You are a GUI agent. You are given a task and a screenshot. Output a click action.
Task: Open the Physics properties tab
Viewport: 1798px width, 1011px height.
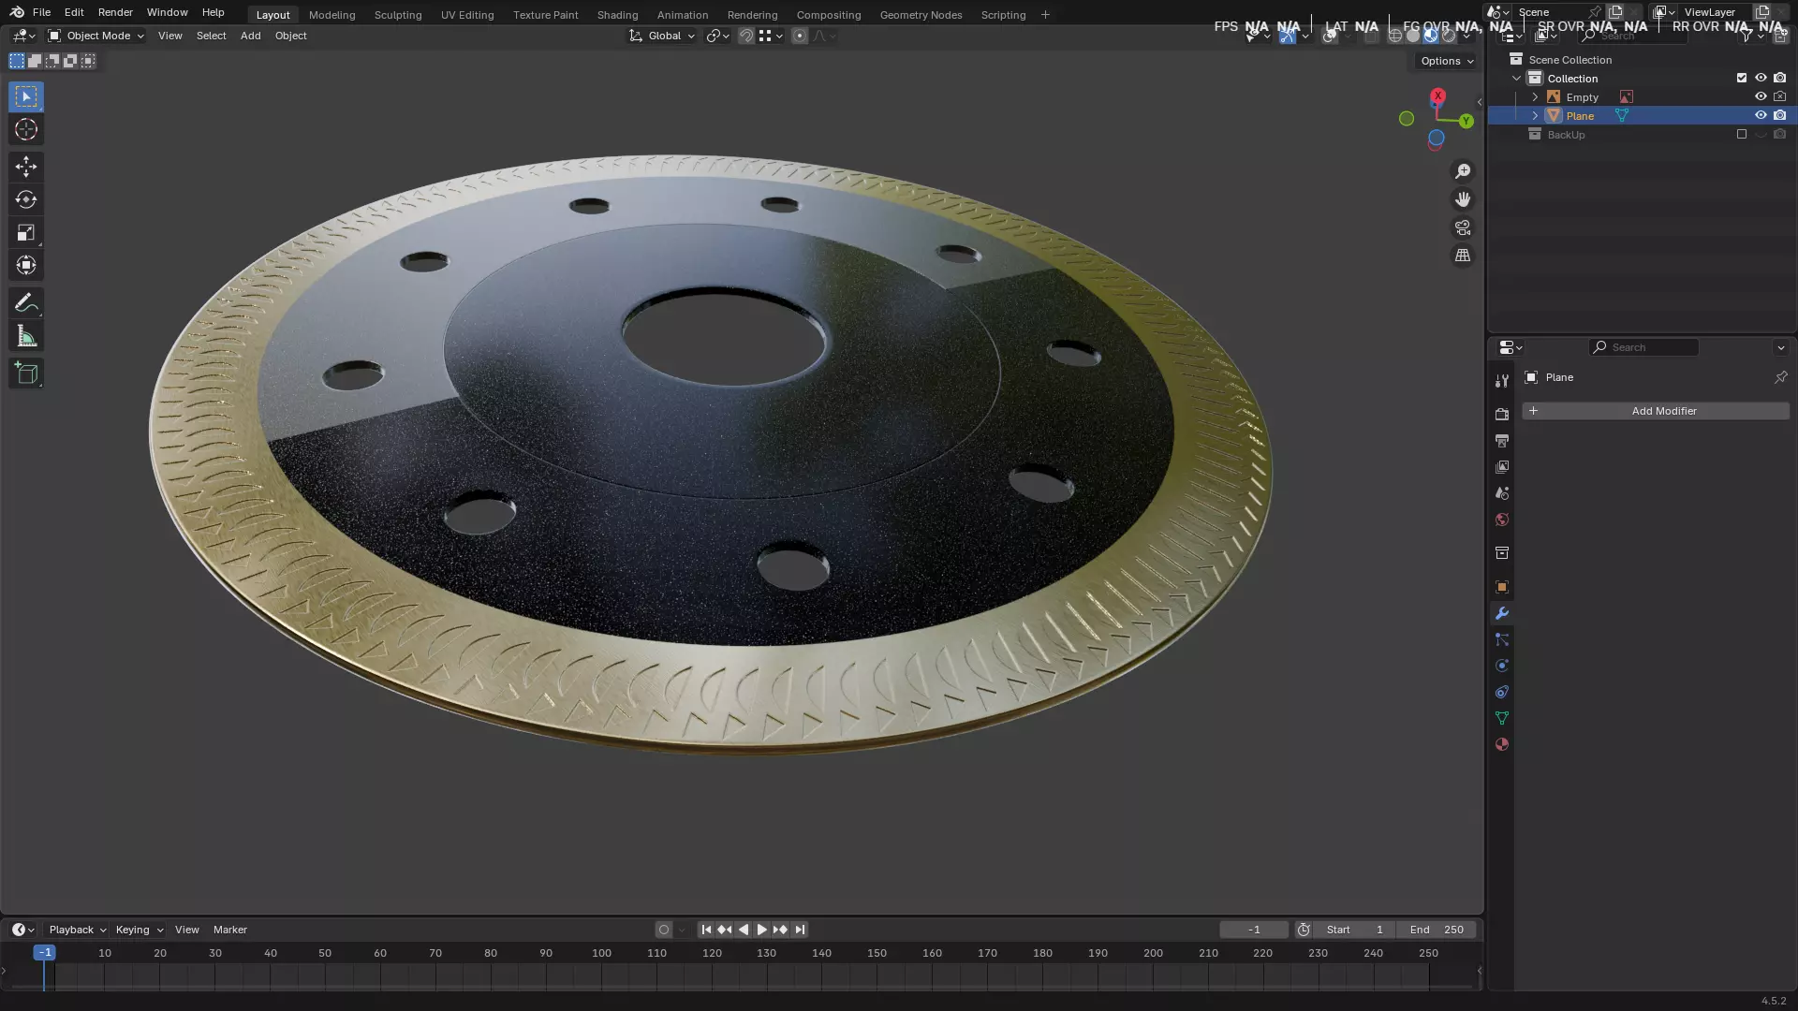1502,666
